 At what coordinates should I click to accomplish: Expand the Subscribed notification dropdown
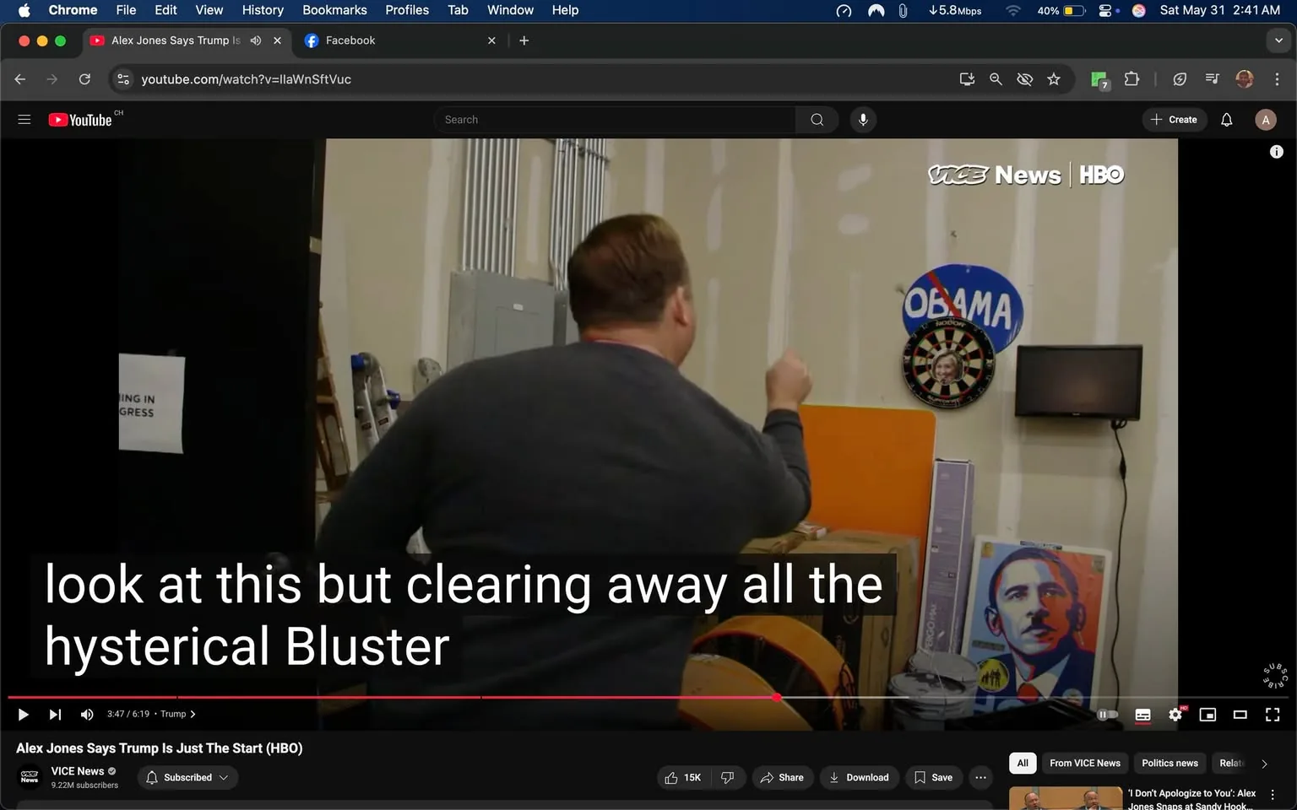point(187,777)
